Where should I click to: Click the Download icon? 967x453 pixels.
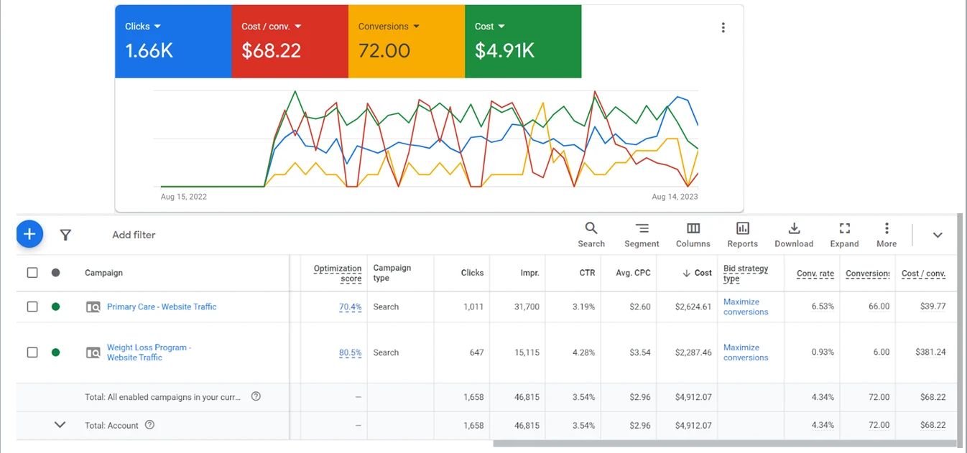794,229
